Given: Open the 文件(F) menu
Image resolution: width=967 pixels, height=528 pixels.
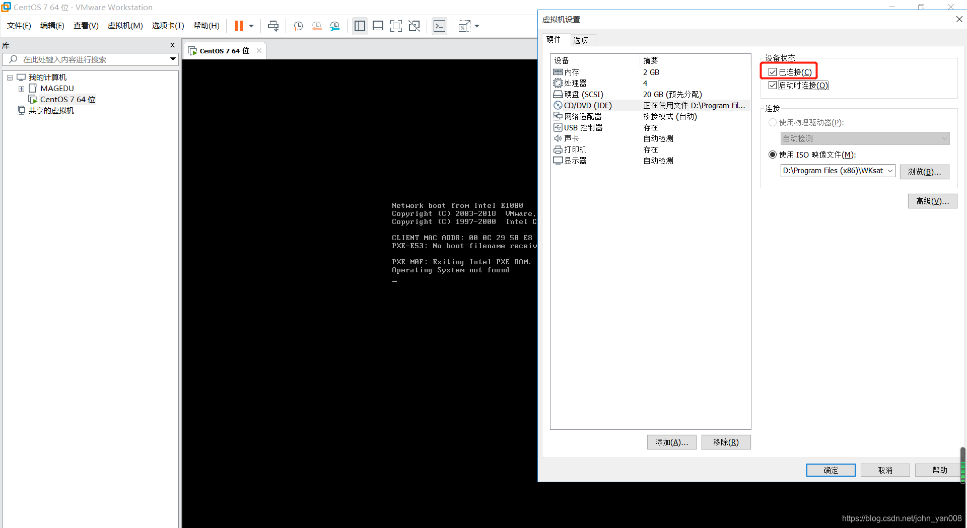Looking at the screenshot, I should coord(19,26).
